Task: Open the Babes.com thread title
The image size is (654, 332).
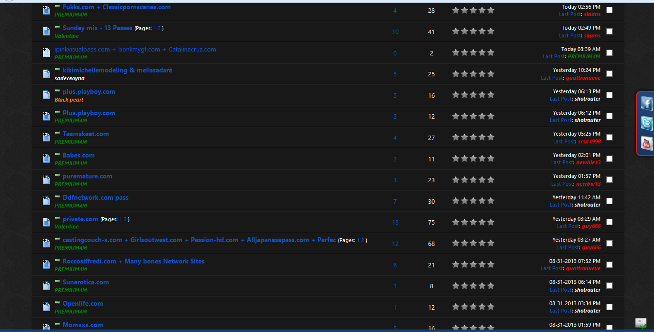Action: pyautogui.click(x=79, y=156)
